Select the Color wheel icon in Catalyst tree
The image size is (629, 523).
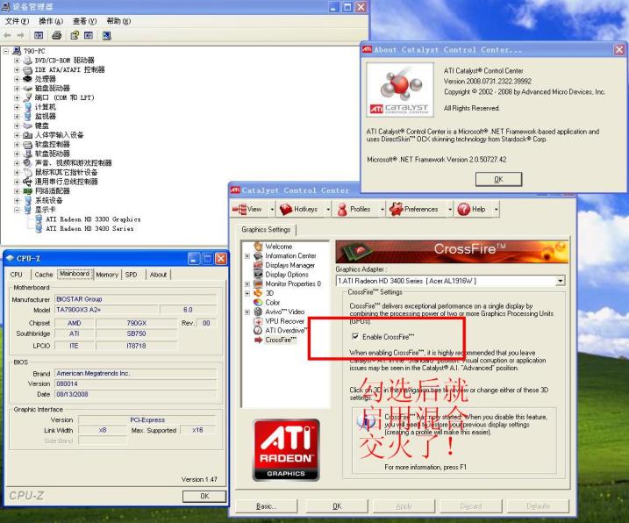point(258,302)
